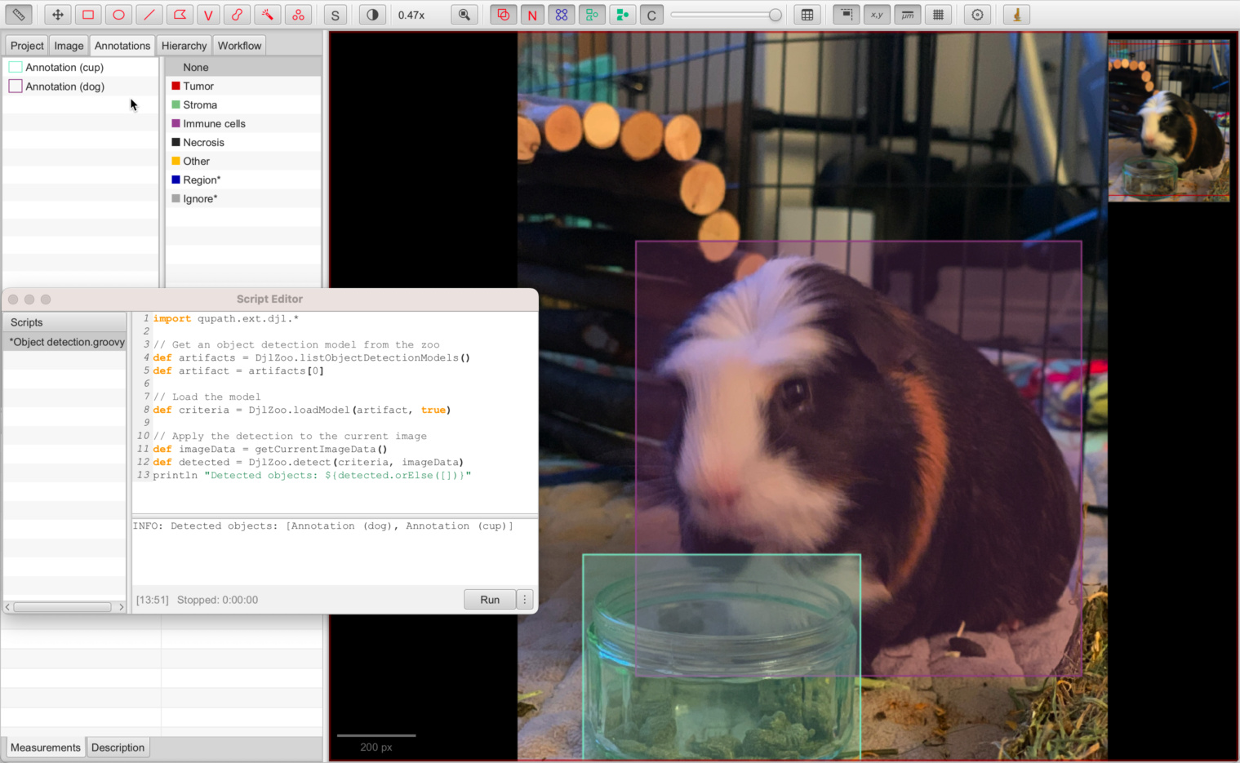Click the scripts list horizontal scrollbar
The image size is (1240, 763).
coord(64,606)
